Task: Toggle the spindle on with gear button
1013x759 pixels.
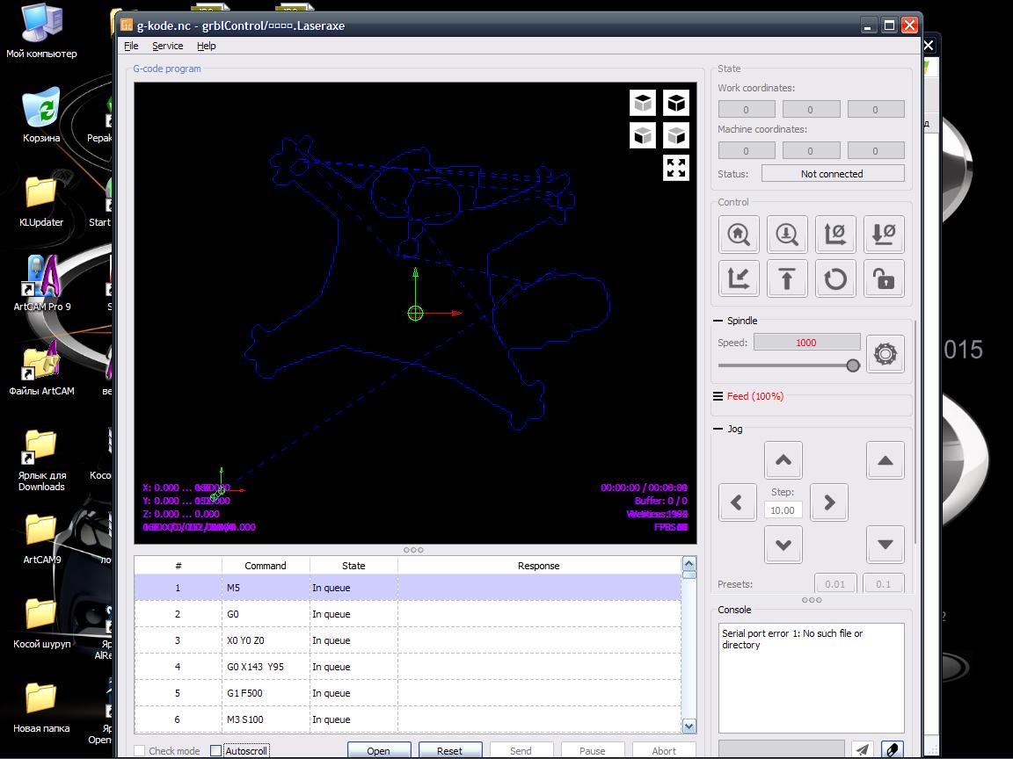Action: (x=885, y=354)
